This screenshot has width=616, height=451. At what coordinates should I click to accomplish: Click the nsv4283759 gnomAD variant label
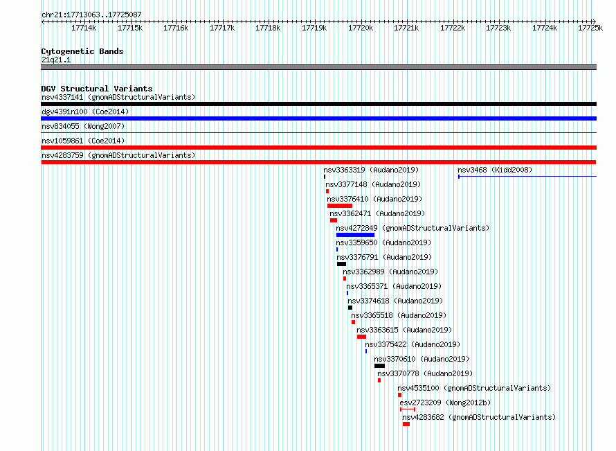click(x=118, y=155)
